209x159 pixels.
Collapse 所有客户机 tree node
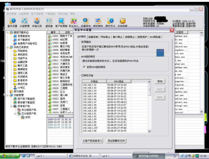tap(12, 106)
